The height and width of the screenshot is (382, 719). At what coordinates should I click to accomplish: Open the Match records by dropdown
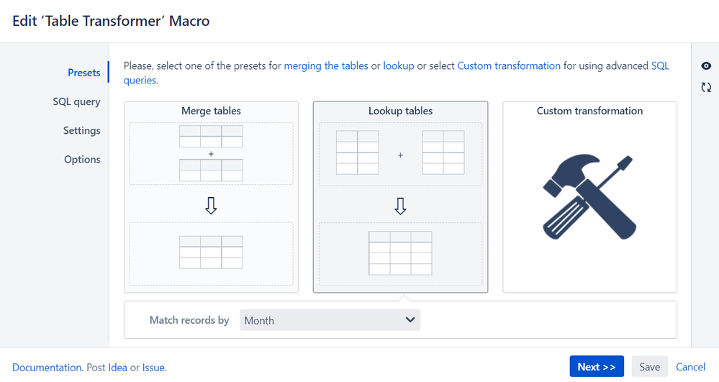(x=330, y=320)
